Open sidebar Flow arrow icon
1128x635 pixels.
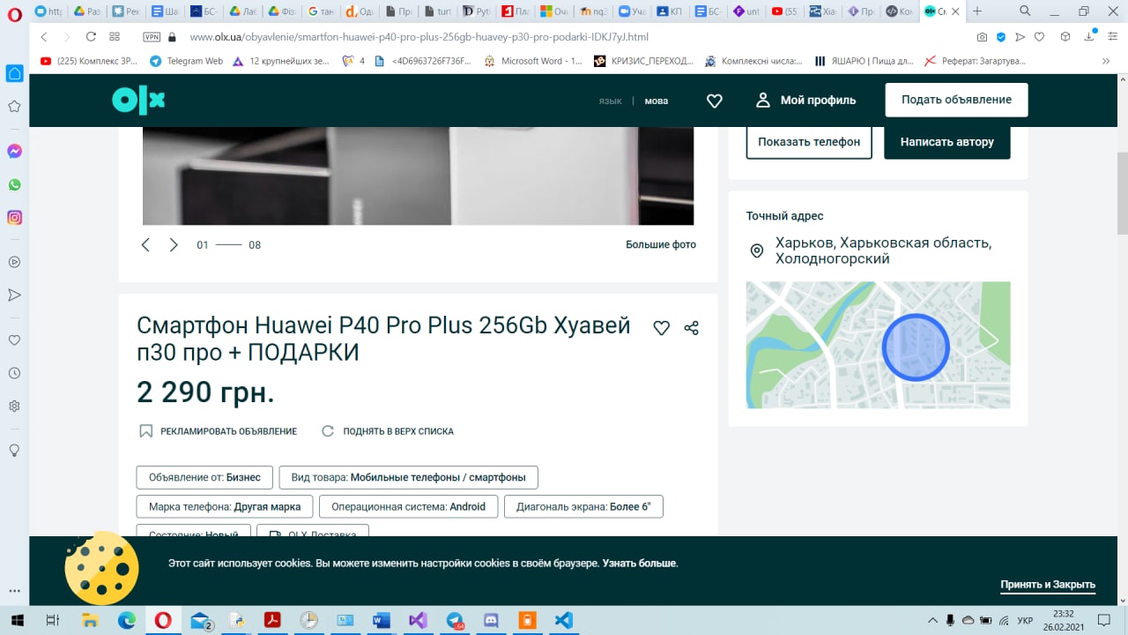(14, 295)
